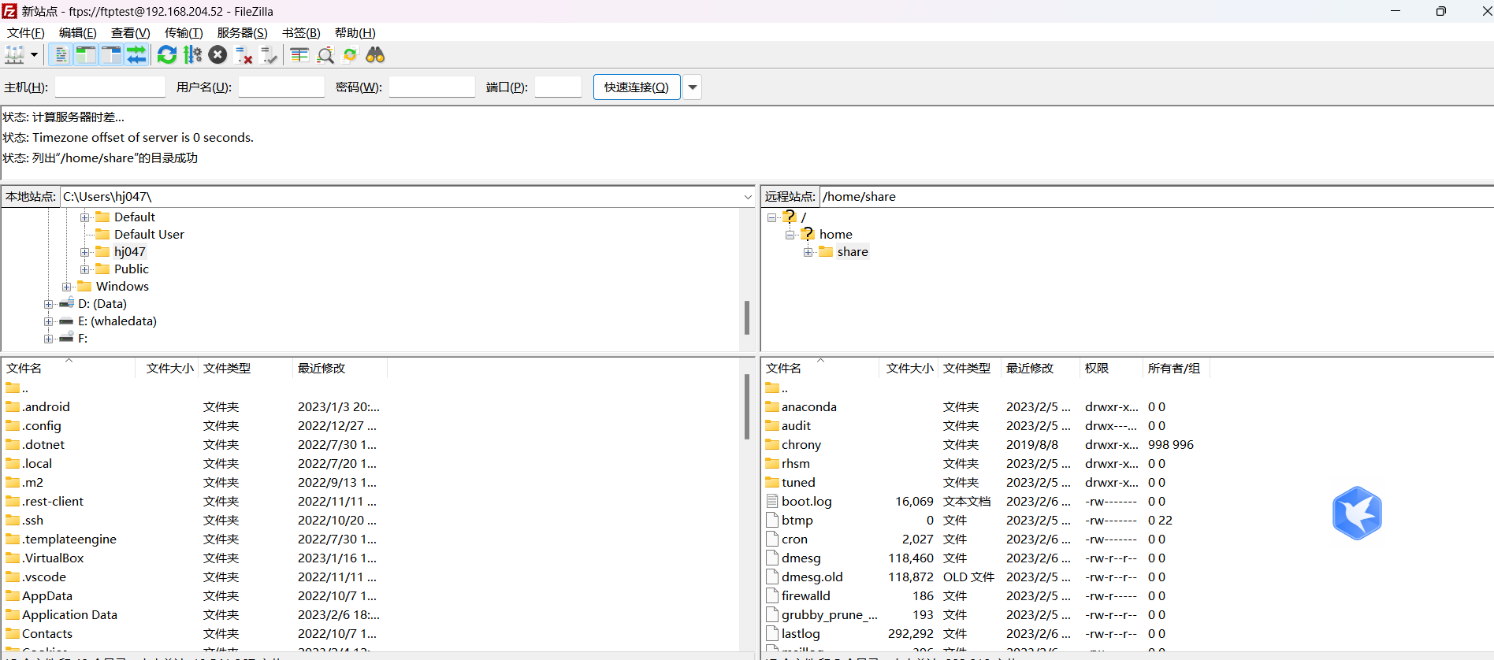This screenshot has width=1494, height=660.
Task: Open the 帮助(H) menu
Action: pos(355,33)
